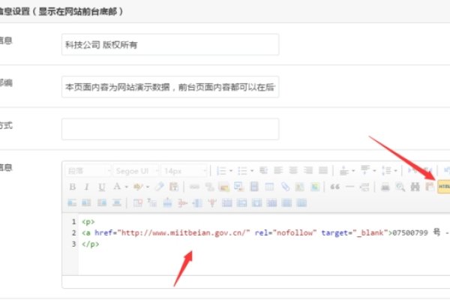Click the delete table column icon

pos(212,203)
